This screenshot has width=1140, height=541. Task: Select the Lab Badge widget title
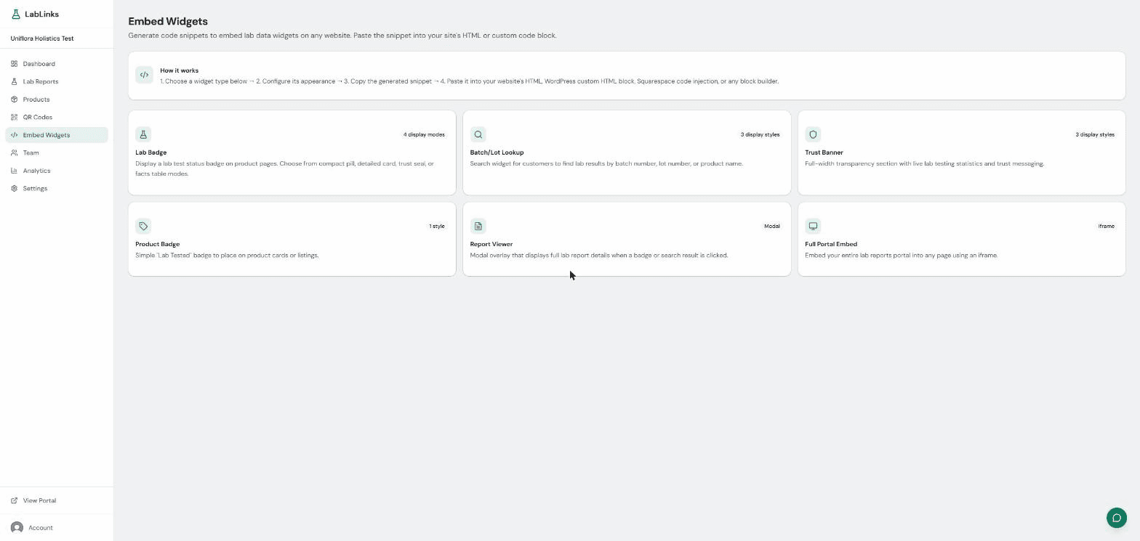coord(150,152)
